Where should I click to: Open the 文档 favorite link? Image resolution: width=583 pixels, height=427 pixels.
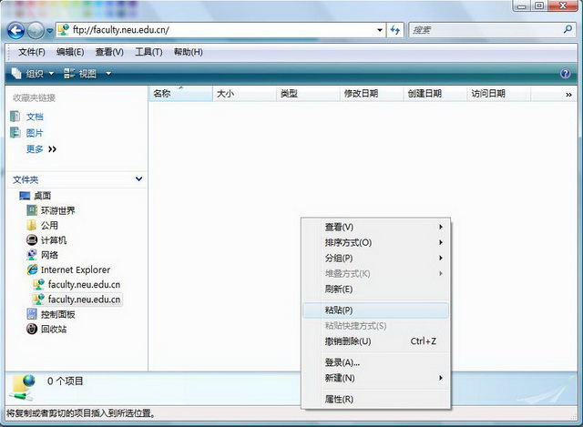click(35, 117)
